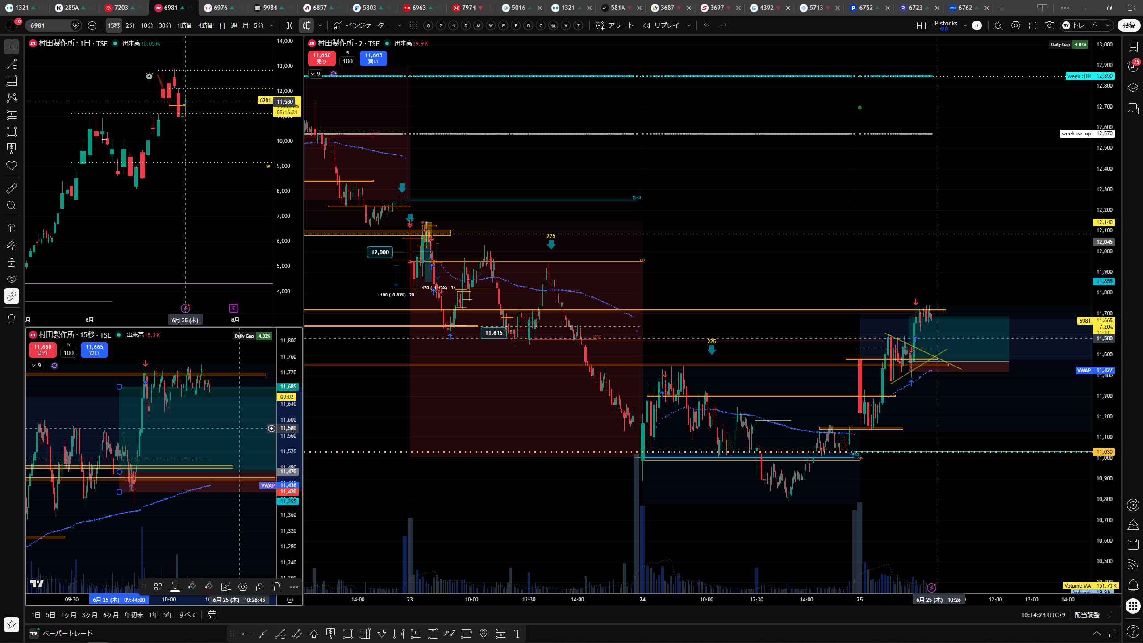The height and width of the screenshot is (643, 1143).
Task: Open the calendar icon in right sidebar
Action: tap(1133, 544)
